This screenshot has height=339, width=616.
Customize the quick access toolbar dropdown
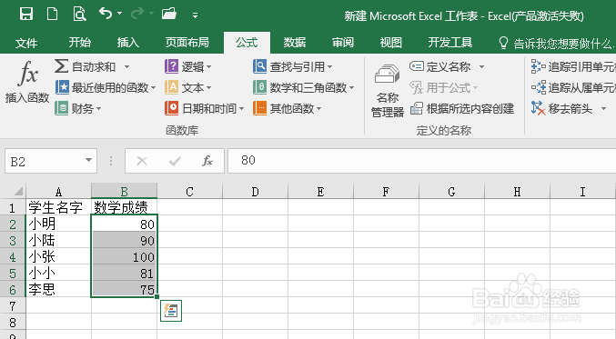tap(195, 15)
